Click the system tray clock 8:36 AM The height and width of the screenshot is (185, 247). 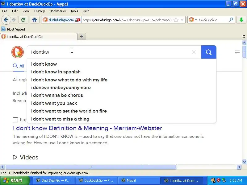click(236, 180)
